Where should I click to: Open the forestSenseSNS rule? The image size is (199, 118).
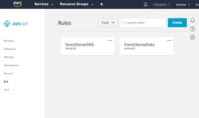click(80, 45)
